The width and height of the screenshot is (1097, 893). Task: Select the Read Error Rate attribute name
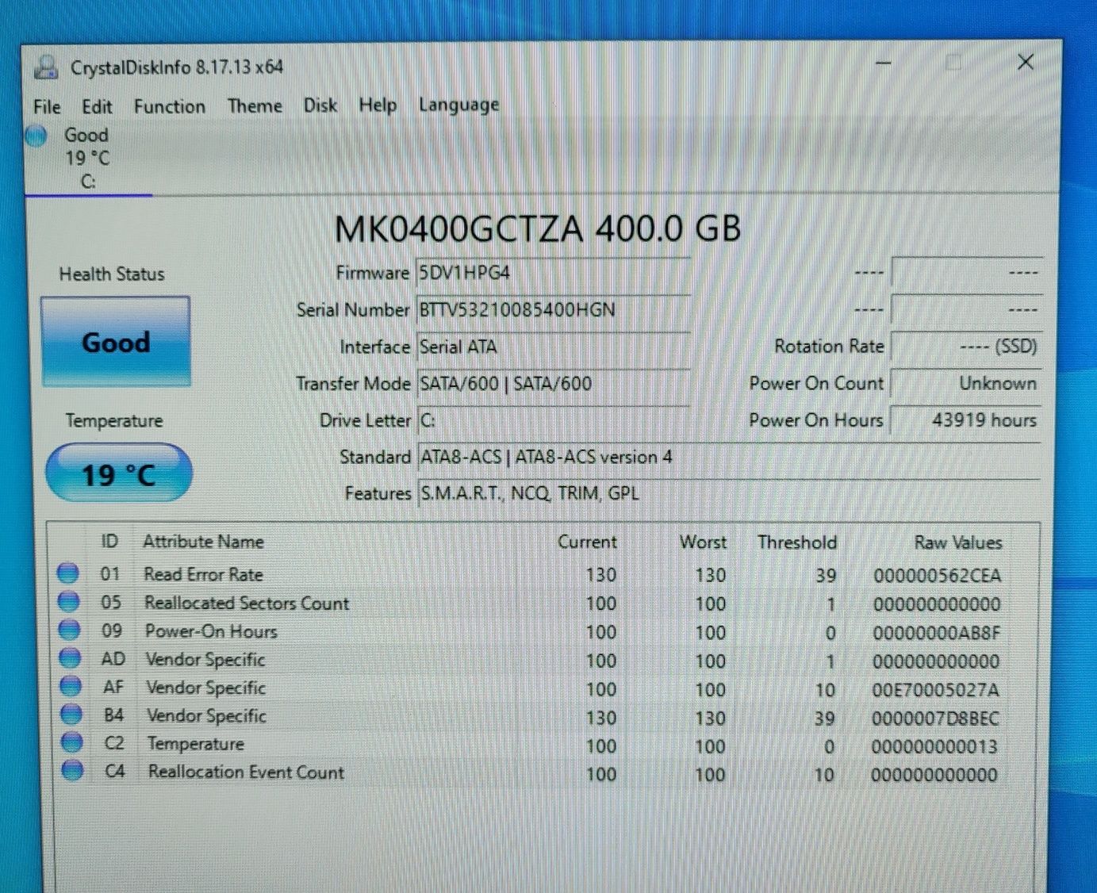[x=203, y=574]
